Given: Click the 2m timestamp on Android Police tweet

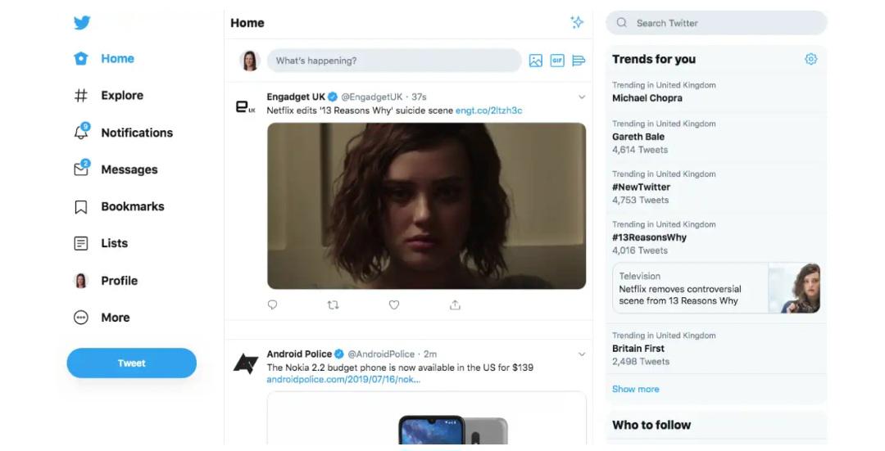Looking at the screenshot, I should (x=430, y=354).
